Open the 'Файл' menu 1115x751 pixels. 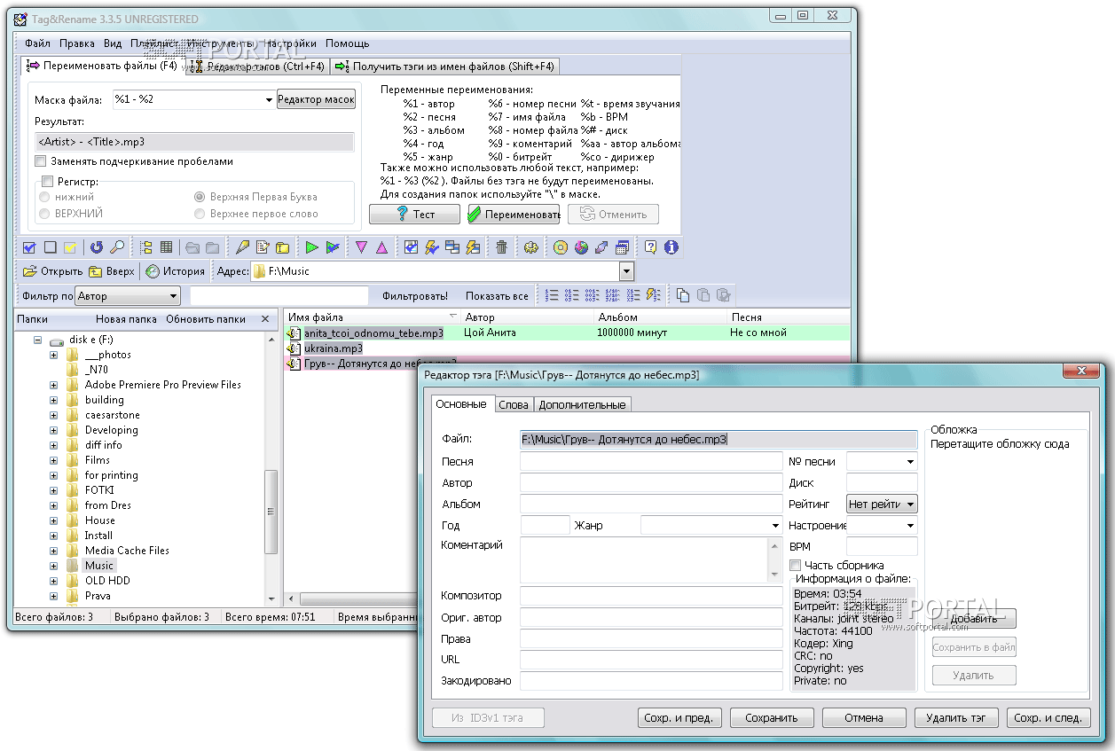pyautogui.click(x=38, y=43)
